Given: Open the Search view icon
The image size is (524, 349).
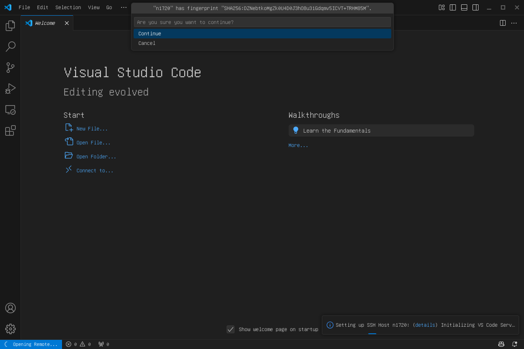Looking at the screenshot, I should [10, 47].
